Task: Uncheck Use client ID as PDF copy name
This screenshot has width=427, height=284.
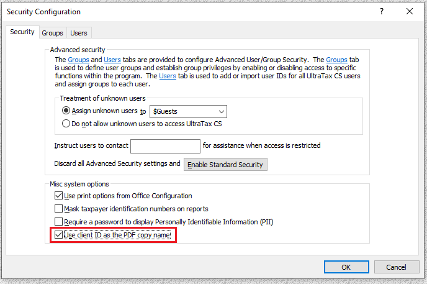Action: coord(59,235)
